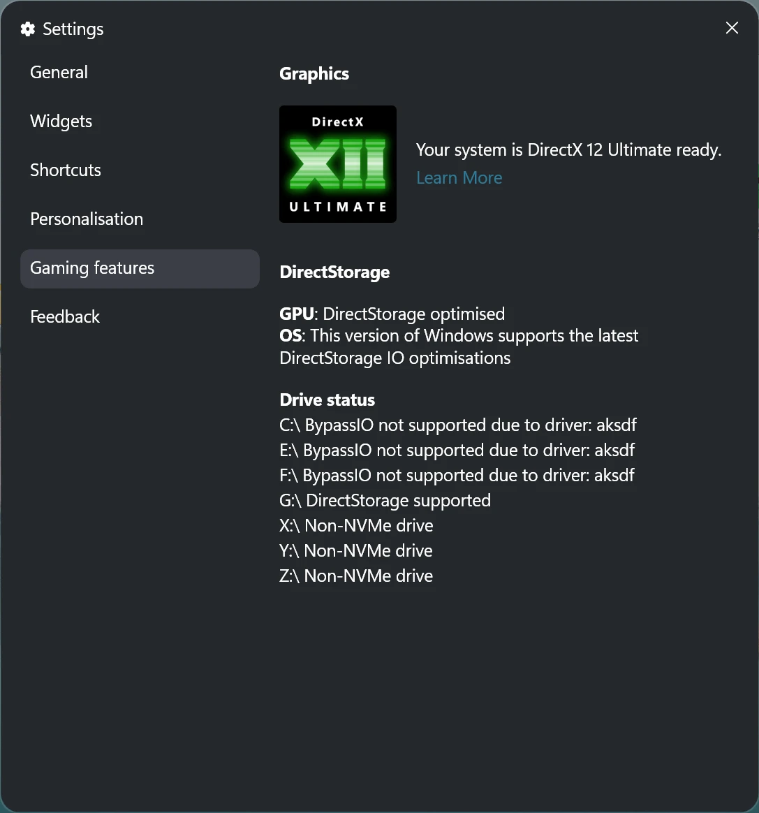This screenshot has height=813, width=759.
Task: Click the Settings gear icon
Action: point(27,29)
